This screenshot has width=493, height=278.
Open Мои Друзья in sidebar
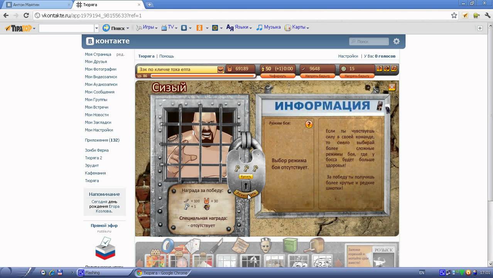click(x=96, y=62)
